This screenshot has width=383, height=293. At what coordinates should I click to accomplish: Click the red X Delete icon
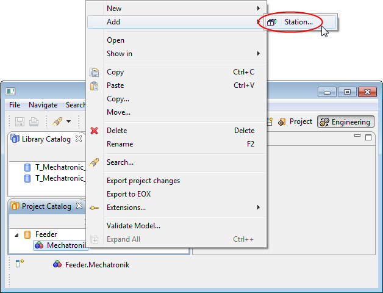click(95, 131)
